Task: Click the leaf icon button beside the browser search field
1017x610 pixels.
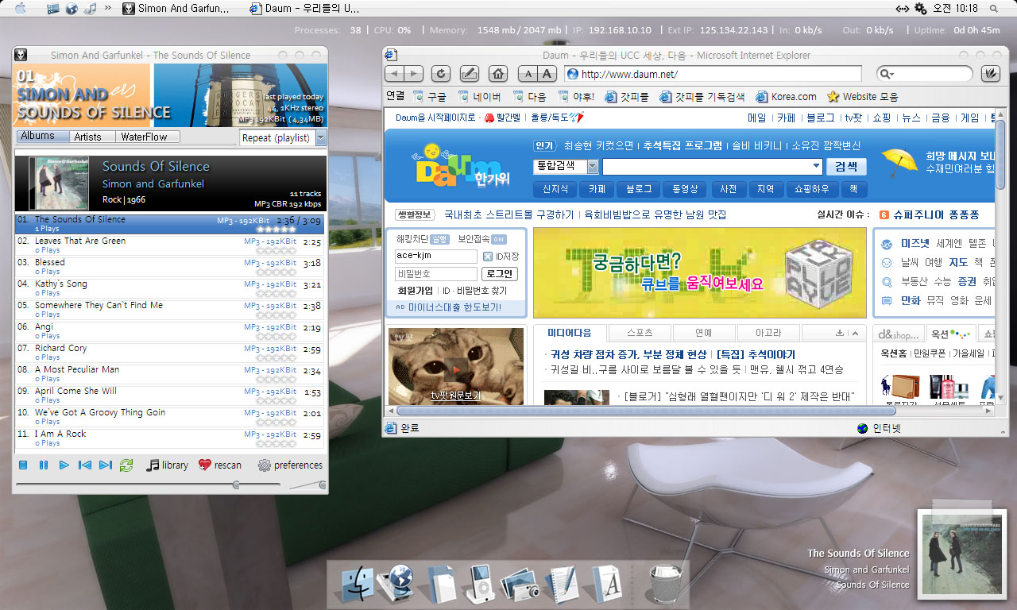Action: click(990, 74)
